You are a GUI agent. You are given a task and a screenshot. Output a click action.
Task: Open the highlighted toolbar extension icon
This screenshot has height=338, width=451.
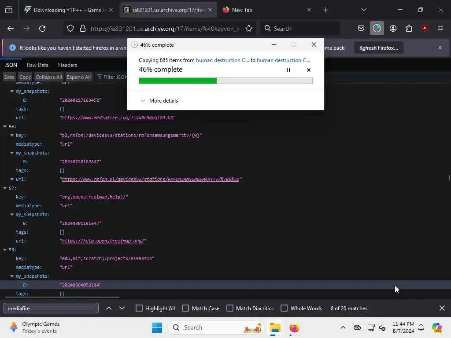click(377, 28)
